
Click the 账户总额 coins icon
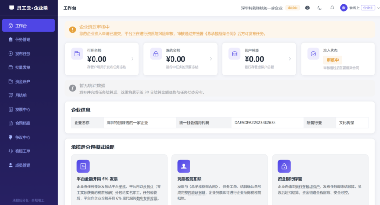[235, 54]
